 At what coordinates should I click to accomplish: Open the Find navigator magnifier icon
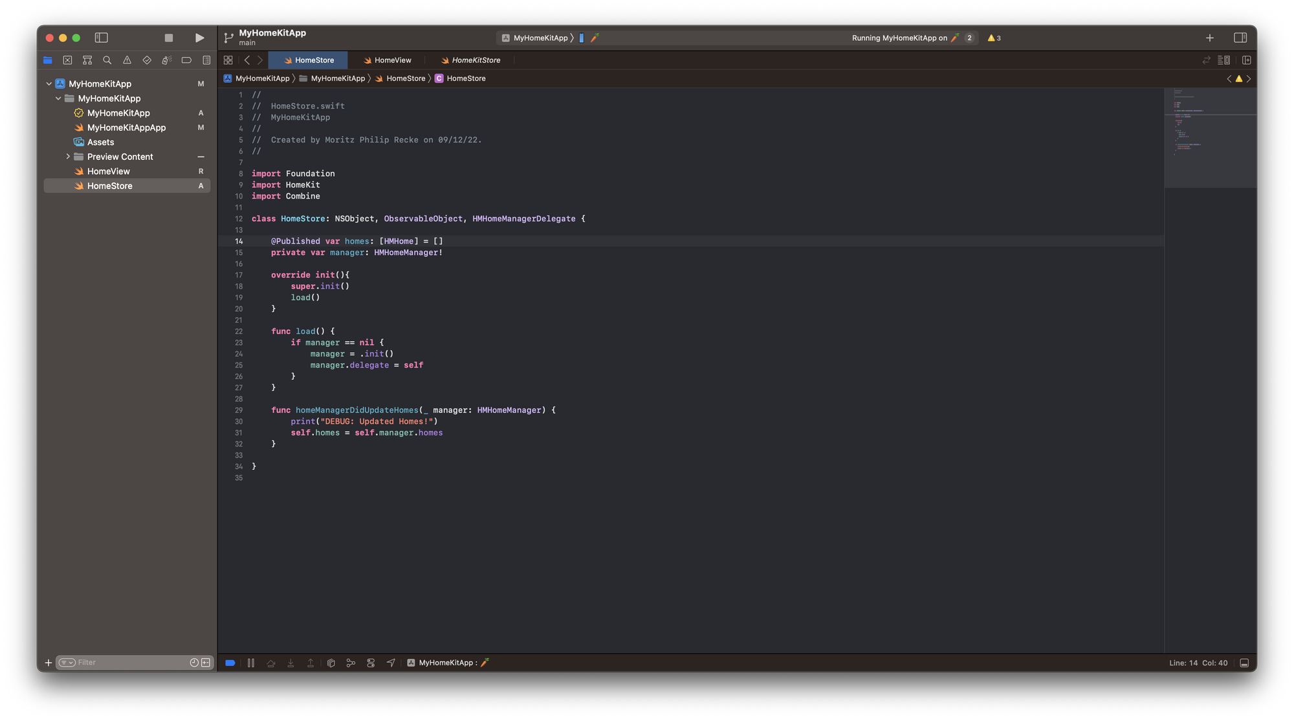[107, 60]
